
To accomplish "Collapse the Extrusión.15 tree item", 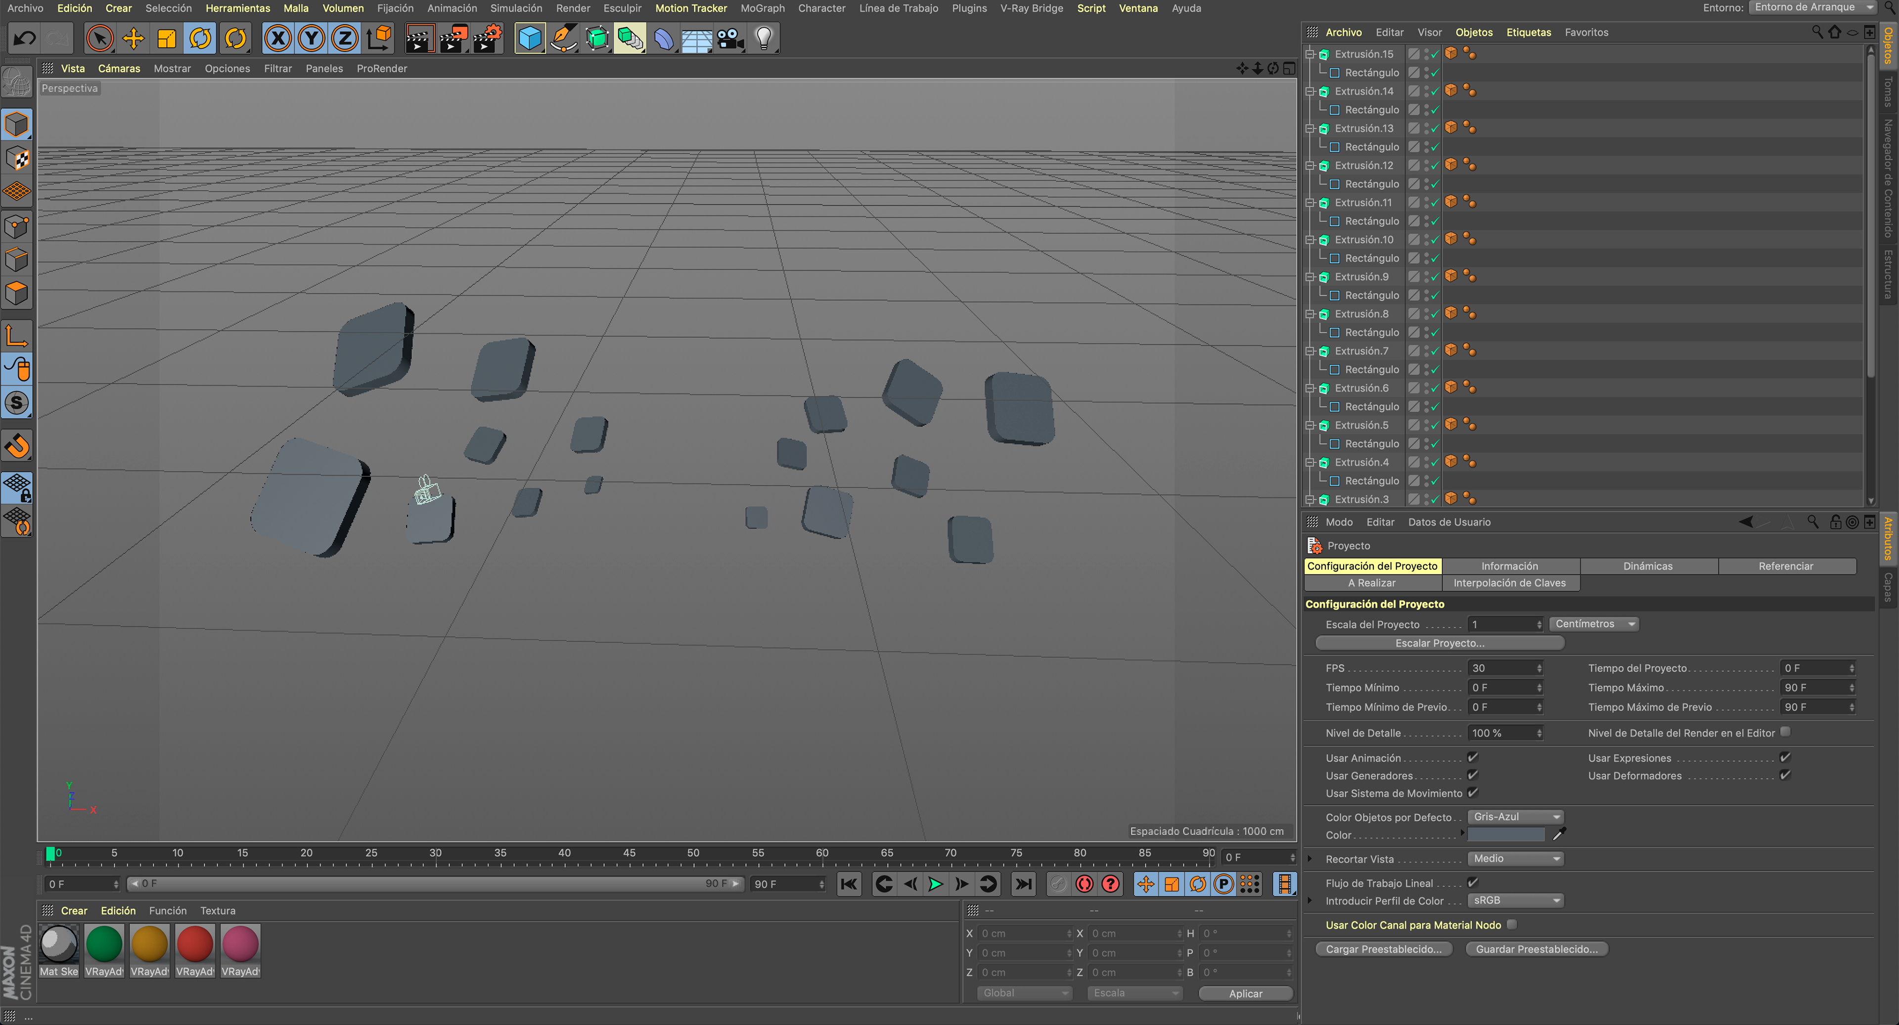I will [x=1310, y=54].
